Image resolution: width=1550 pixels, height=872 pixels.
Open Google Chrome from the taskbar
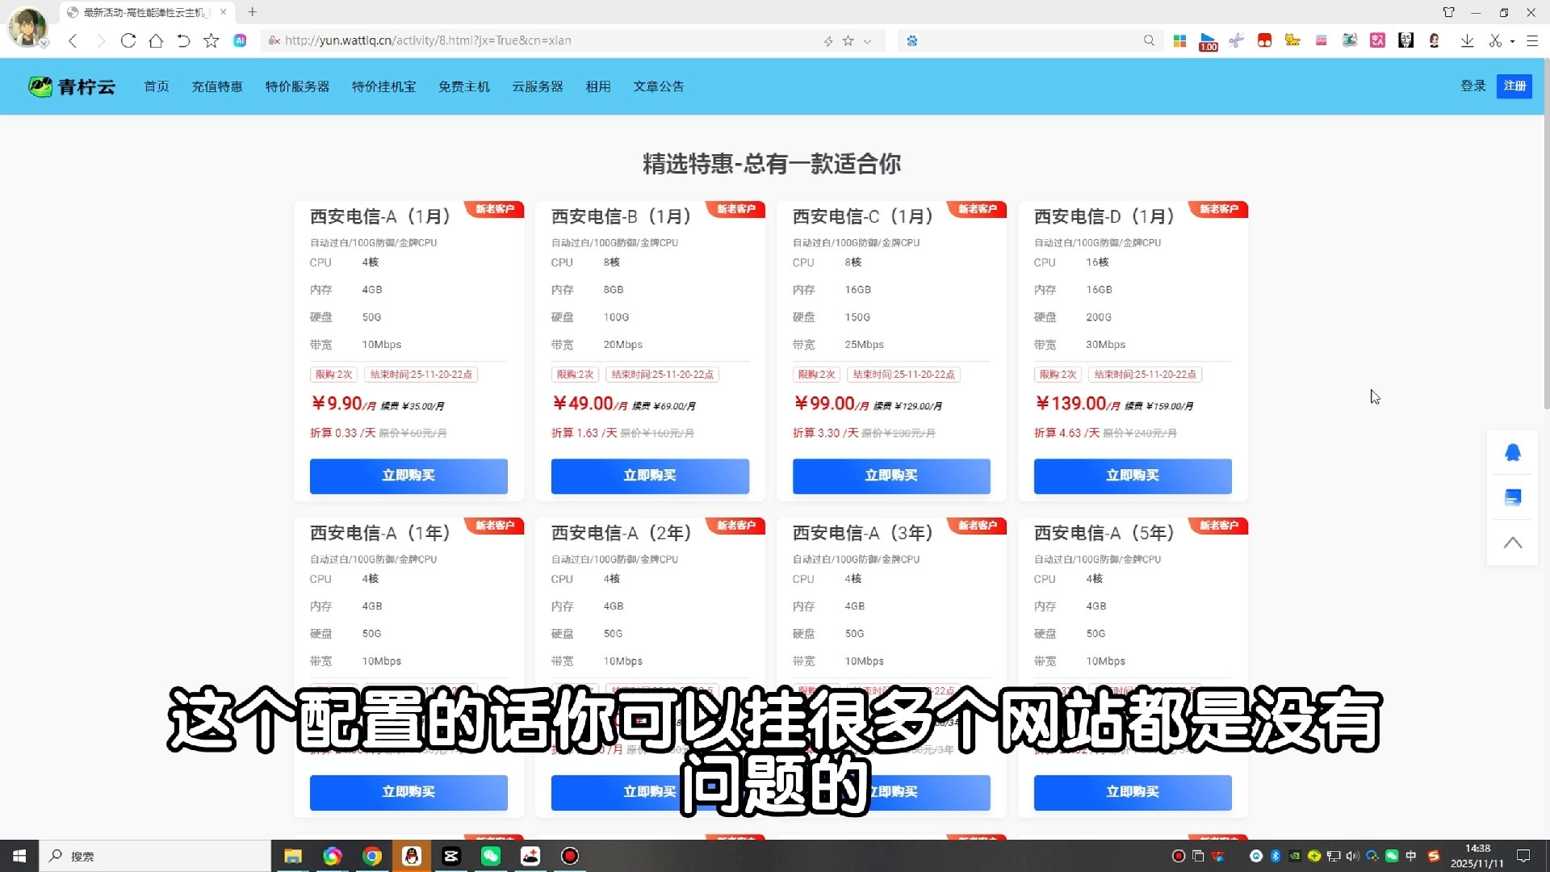[372, 856]
